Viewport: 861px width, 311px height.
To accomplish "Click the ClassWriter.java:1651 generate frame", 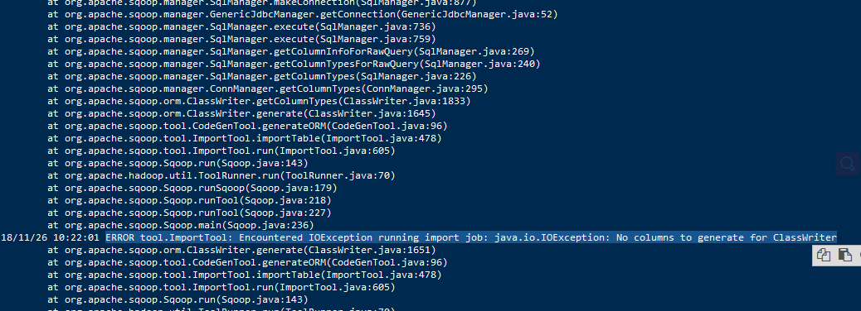I will tap(241, 251).
